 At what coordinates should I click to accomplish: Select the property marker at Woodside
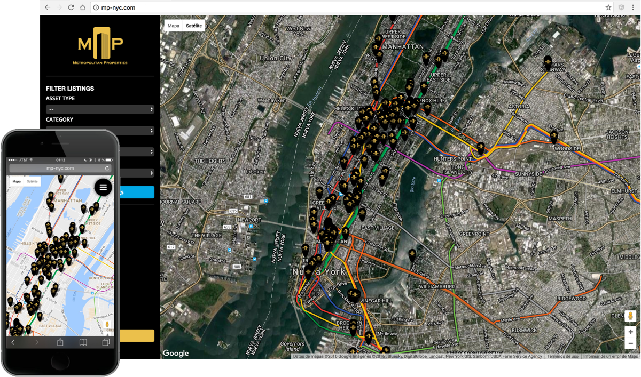pos(554,137)
